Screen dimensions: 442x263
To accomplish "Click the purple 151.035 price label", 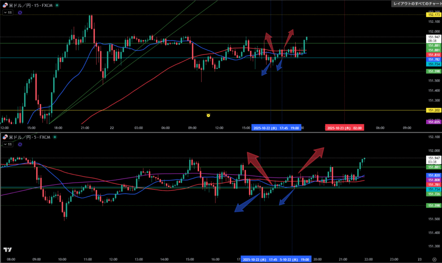I will click(433, 122).
